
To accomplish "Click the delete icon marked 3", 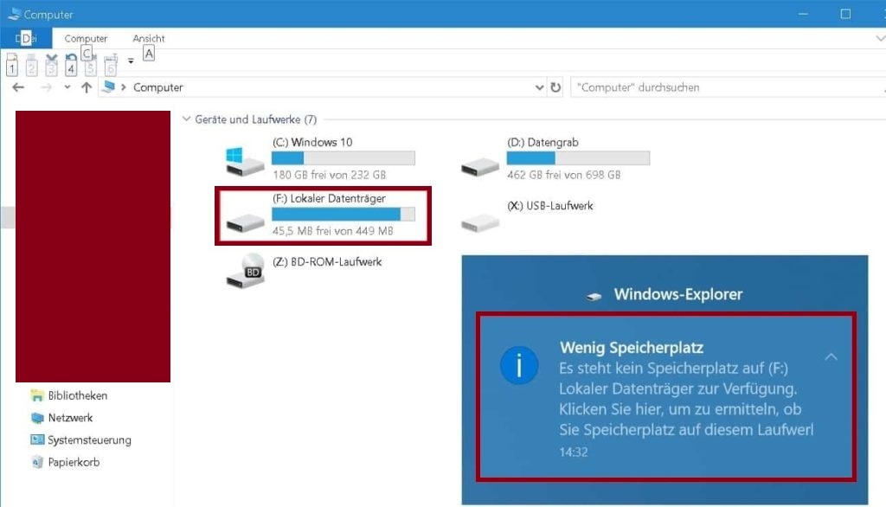I will point(51,64).
